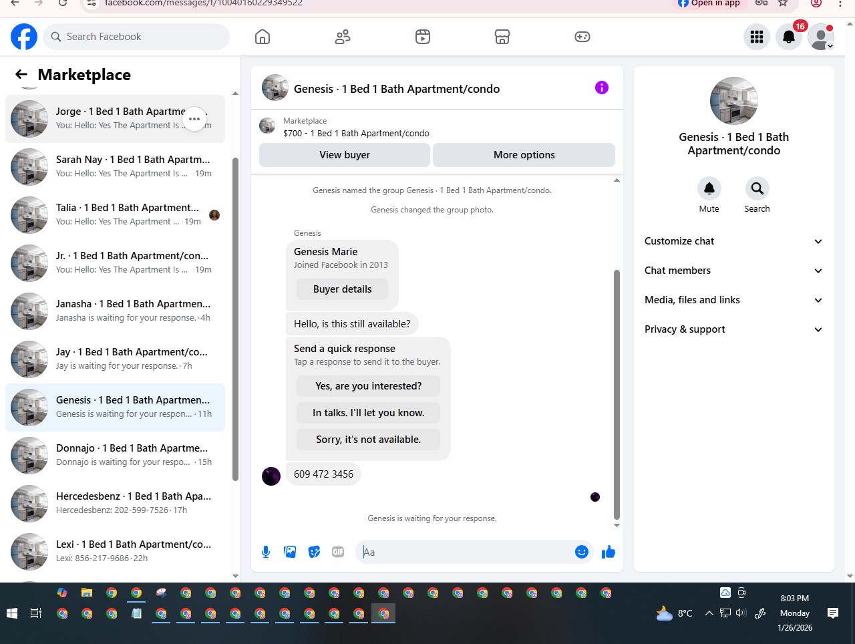Click the taskbar clock showing 8:03 PM
The height and width of the screenshot is (644, 855).
tap(795, 613)
